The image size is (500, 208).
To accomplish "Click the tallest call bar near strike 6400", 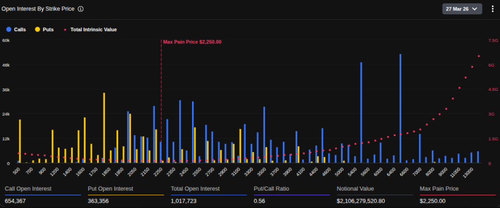I will pyautogui.click(x=400, y=109).
